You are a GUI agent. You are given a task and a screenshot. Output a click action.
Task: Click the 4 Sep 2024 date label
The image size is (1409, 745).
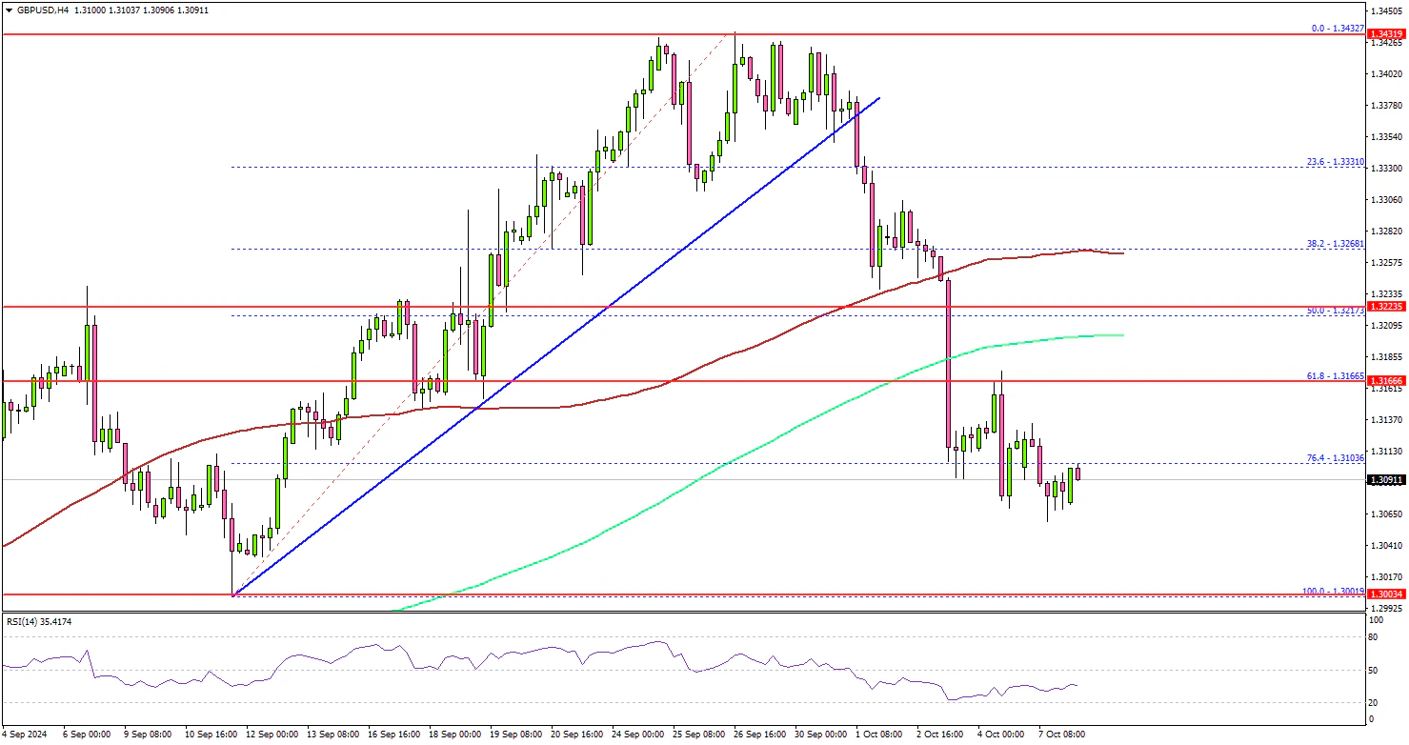(x=26, y=735)
